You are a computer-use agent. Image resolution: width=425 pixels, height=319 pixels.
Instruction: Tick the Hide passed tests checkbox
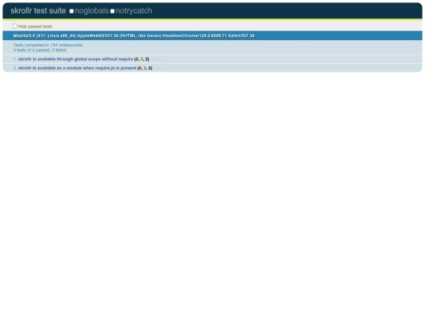pyautogui.click(x=15, y=26)
